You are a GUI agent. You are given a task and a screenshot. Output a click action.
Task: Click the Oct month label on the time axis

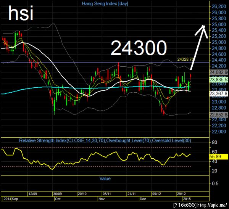(58, 199)
